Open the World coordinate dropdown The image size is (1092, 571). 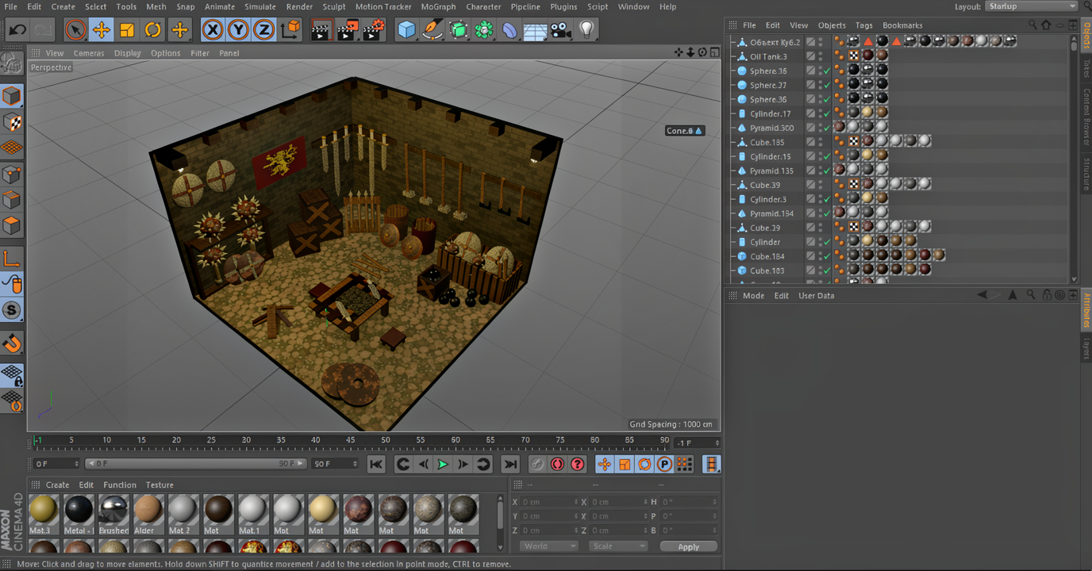[548, 546]
